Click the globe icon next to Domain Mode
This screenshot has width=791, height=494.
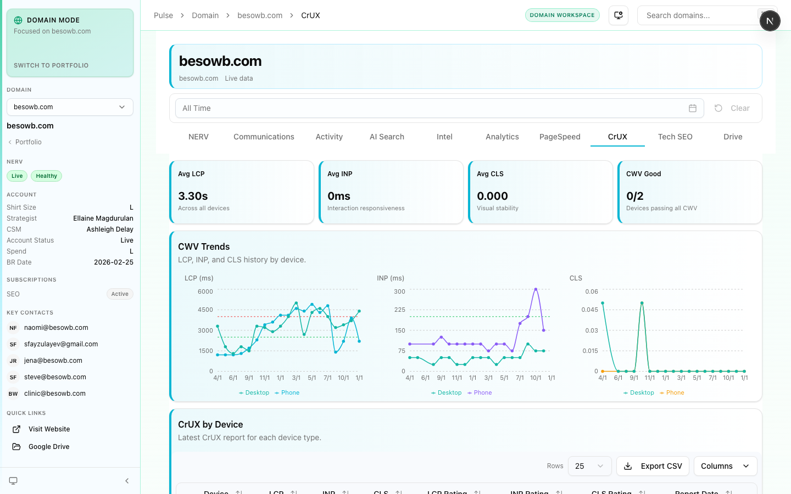(x=18, y=20)
